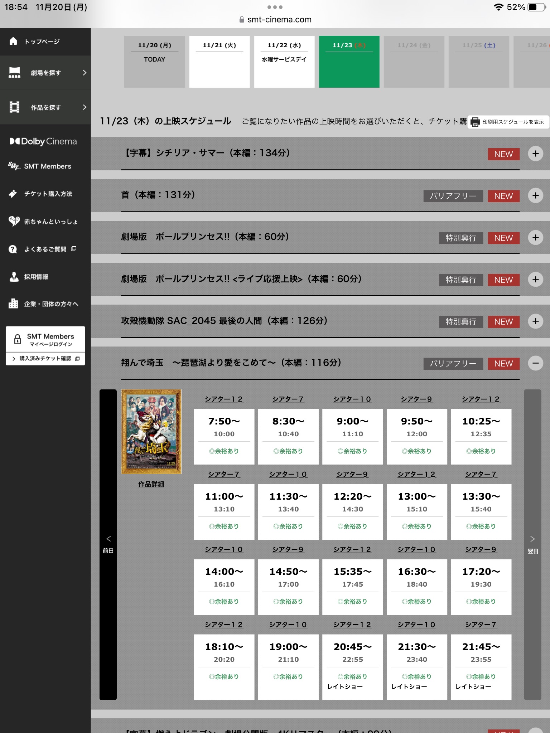
Task: Collapse the 翔んで埼玉 showtimes section
Action: [535, 363]
